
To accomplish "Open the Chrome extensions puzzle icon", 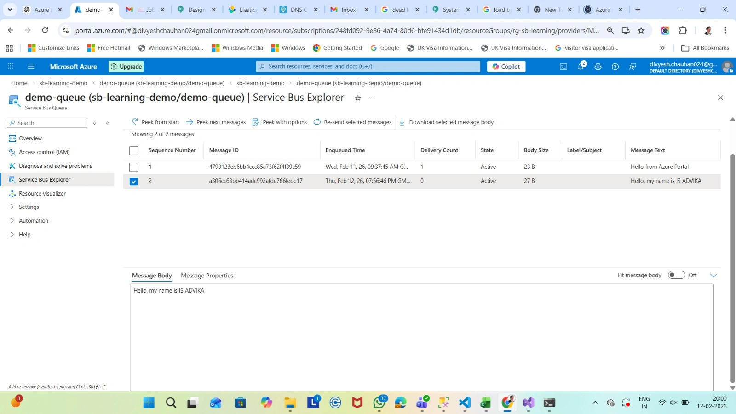I will 683,30.
